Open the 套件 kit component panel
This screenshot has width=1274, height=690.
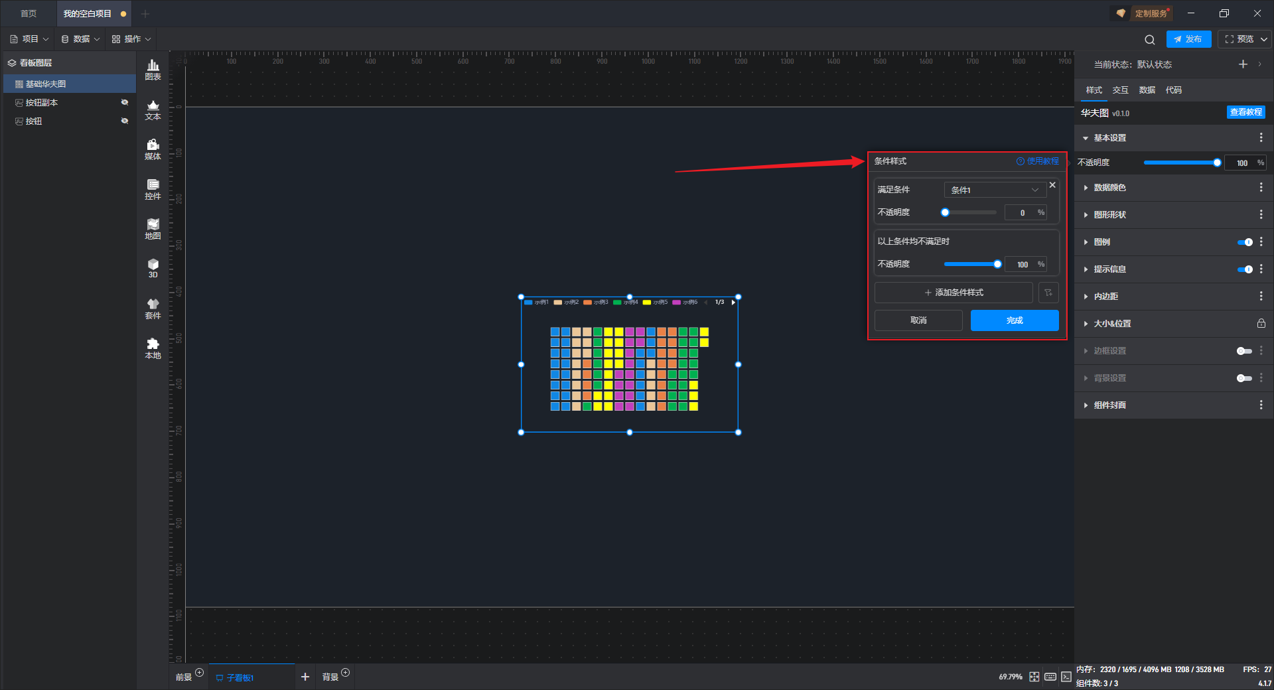tap(153, 309)
